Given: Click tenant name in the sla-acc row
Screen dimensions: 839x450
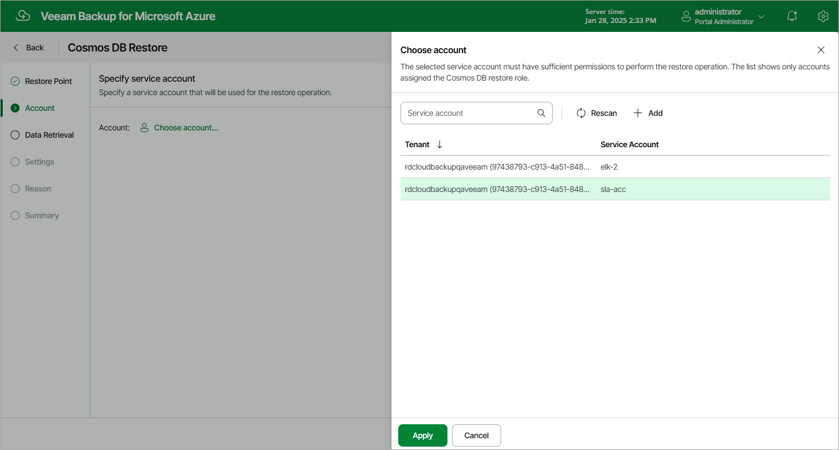Looking at the screenshot, I should click(x=497, y=189).
